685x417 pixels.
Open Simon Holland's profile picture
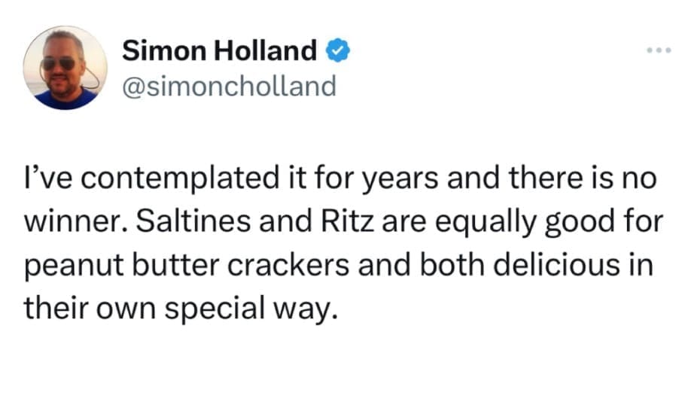(65, 67)
